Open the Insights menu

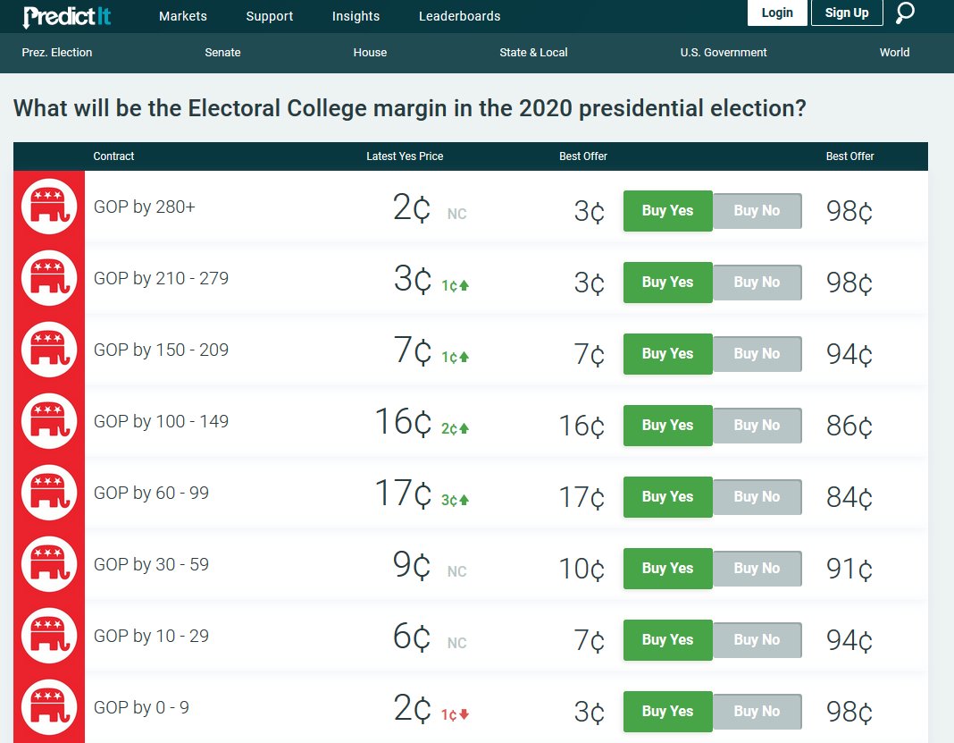[x=356, y=16]
